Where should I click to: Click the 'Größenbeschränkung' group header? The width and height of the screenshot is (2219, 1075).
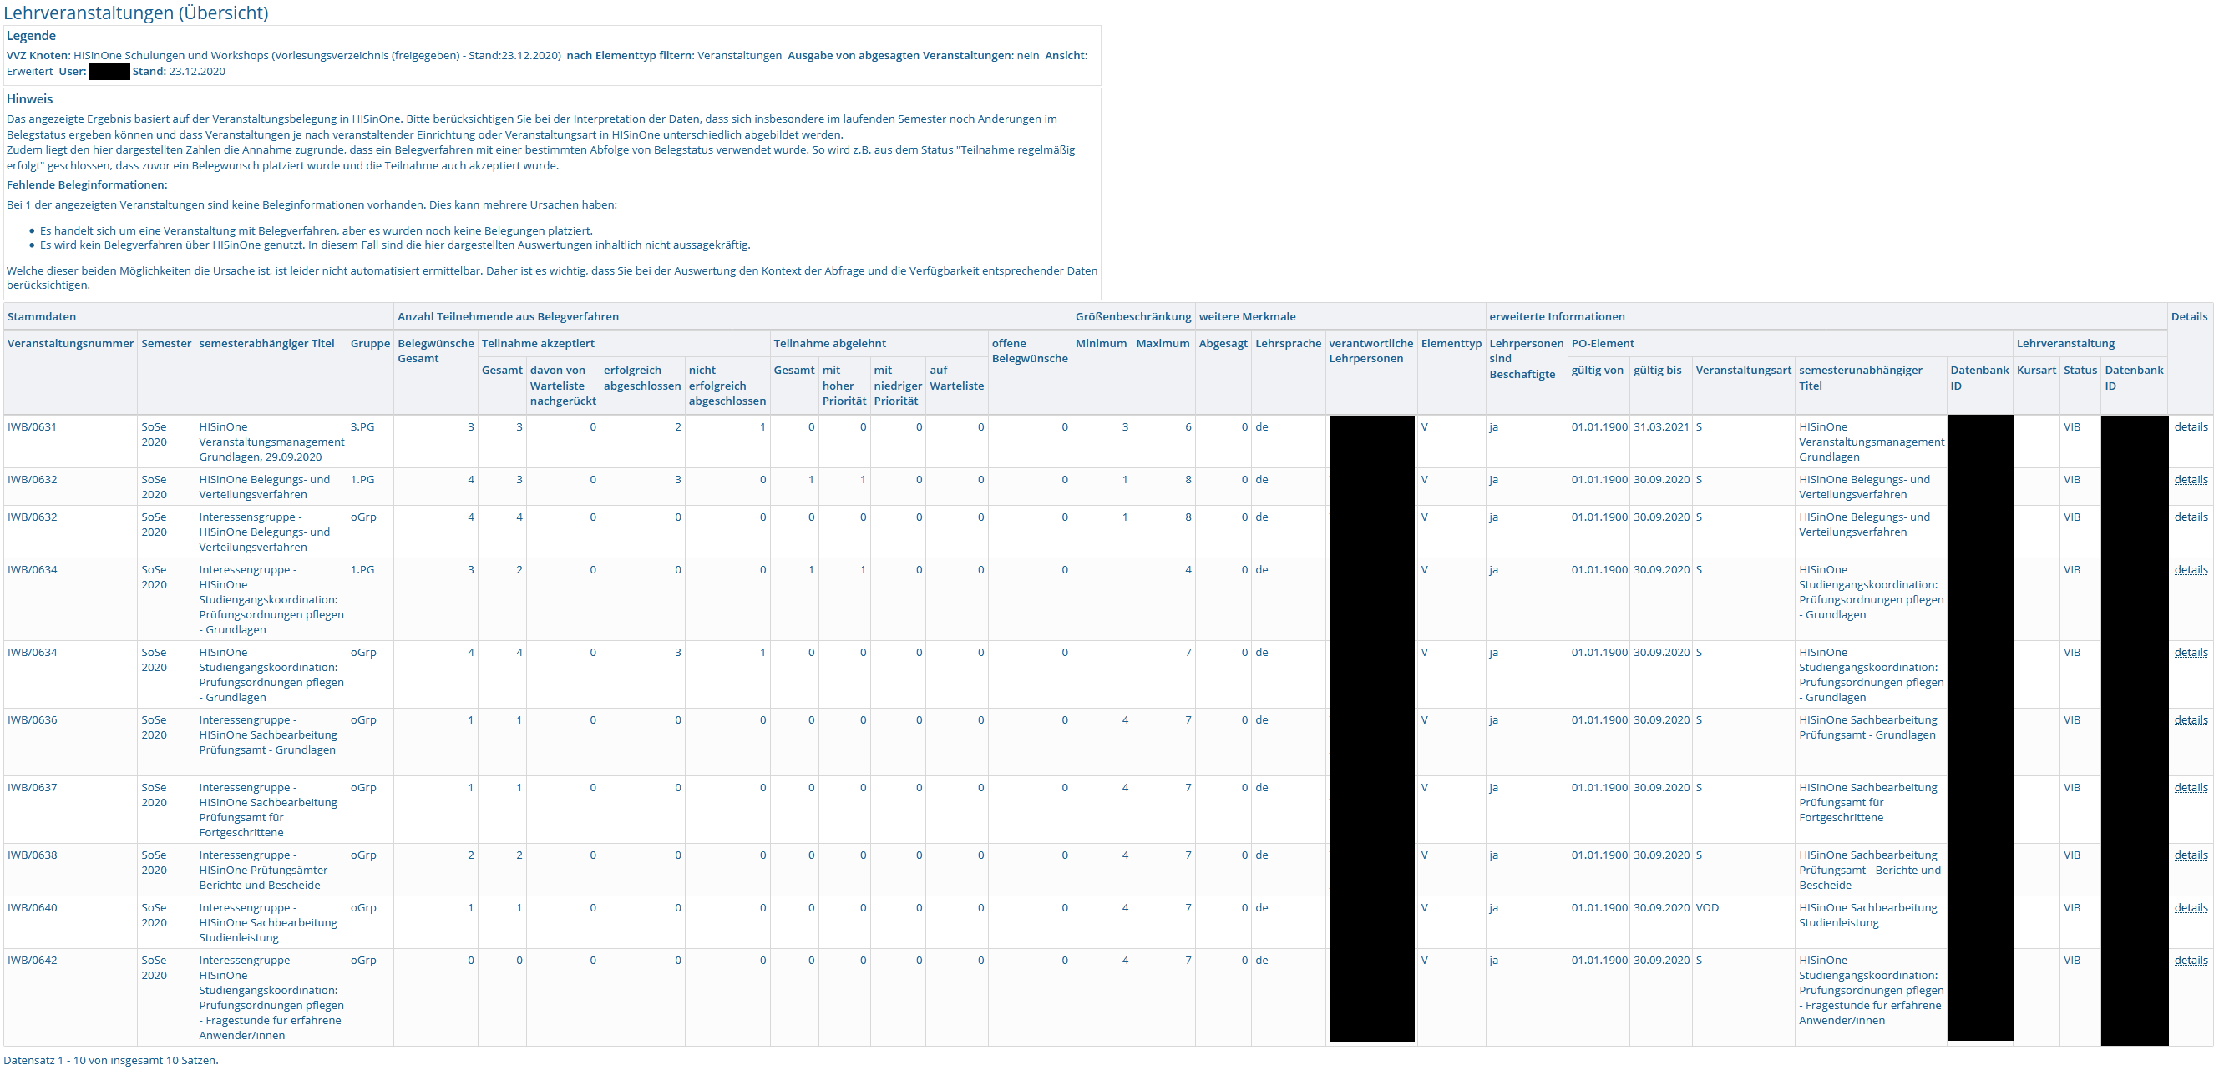tap(1132, 316)
